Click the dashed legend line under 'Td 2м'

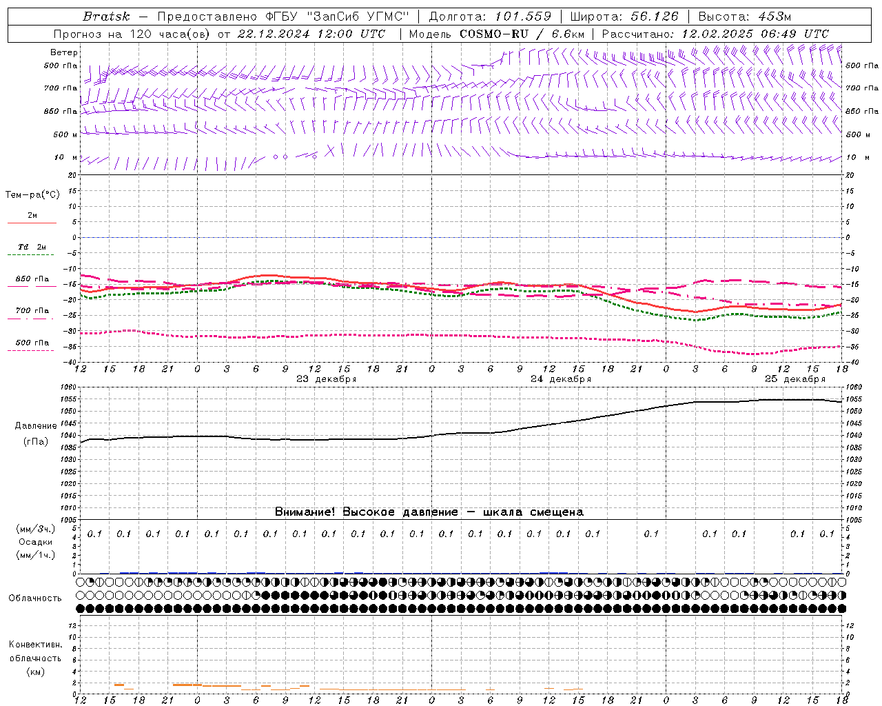point(32,254)
